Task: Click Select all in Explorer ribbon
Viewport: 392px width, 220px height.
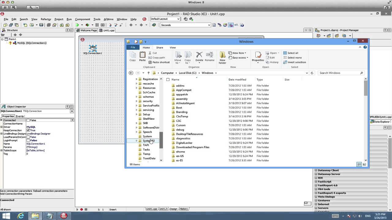Action: point(291,53)
